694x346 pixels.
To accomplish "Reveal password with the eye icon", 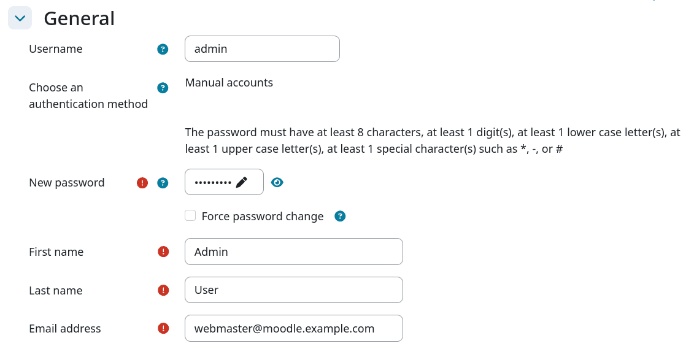I will coord(277,182).
